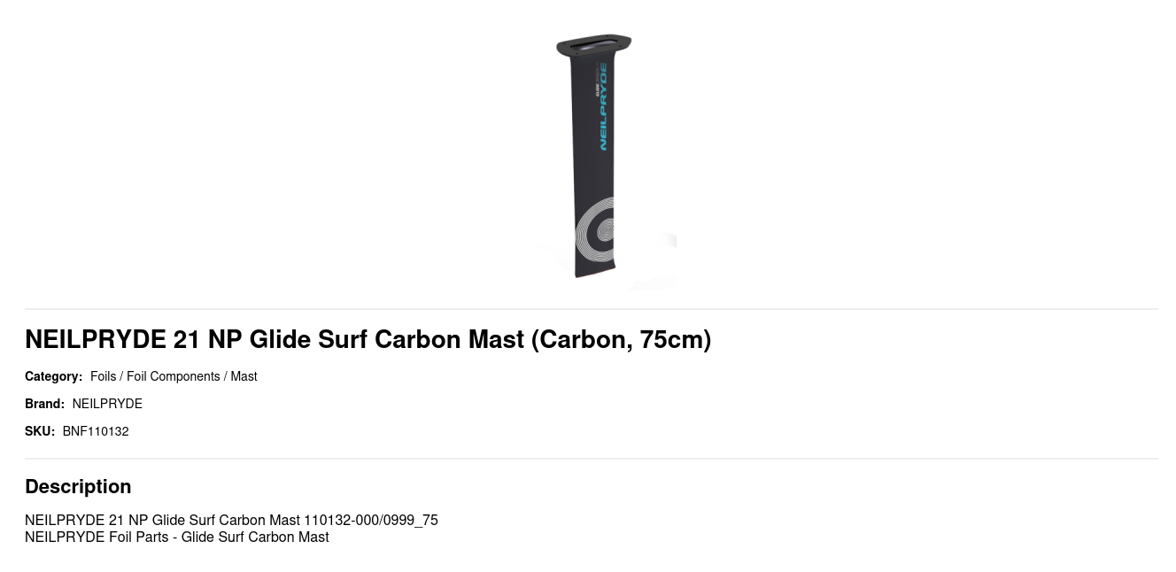Click the mast's top mounting plate

[x=593, y=45]
